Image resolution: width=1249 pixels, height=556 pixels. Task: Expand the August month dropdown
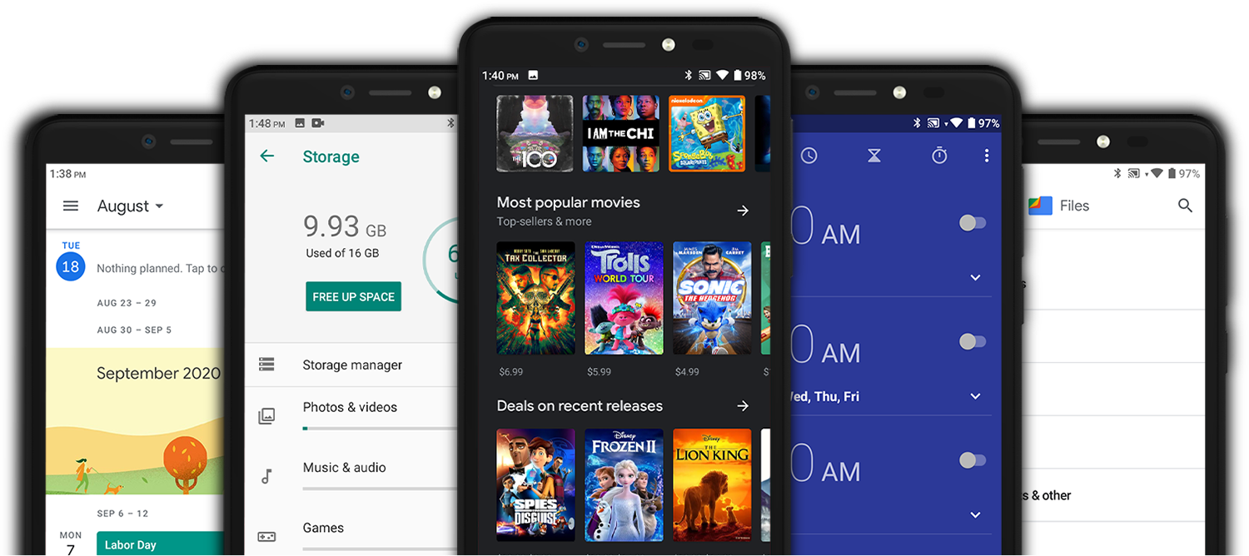pyautogui.click(x=130, y=206)
